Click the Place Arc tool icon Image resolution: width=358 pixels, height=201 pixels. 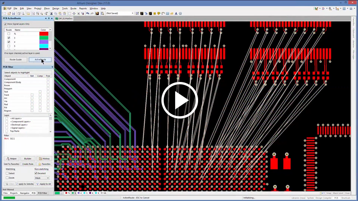(x=163, y=14)
